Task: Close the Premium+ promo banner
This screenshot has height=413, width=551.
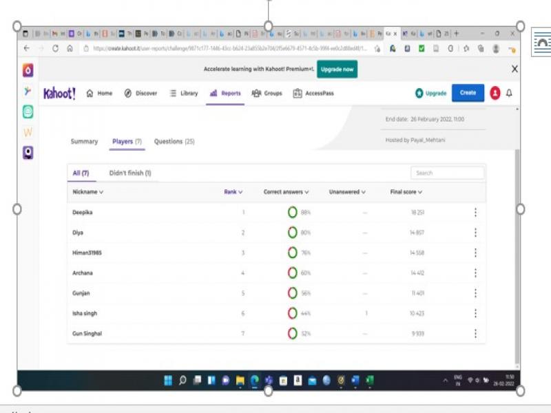Action: pos(514,69)
